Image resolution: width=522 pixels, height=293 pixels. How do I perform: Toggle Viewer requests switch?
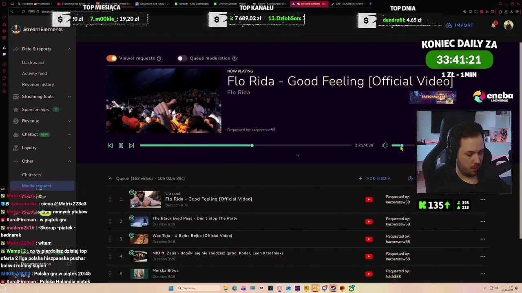pos(111,58)
